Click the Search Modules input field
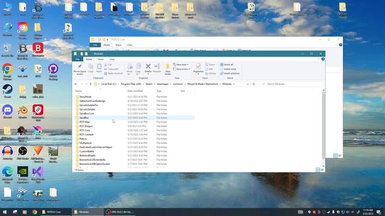The height and width of the screenshot is (216, 385). (x=291, y=84)
